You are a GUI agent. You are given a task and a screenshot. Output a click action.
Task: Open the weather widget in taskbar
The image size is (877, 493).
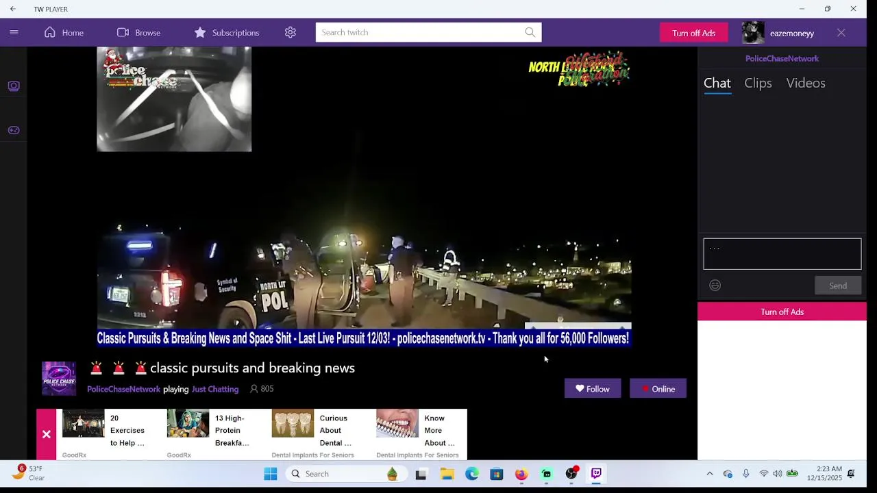click(x=27, y=473)
